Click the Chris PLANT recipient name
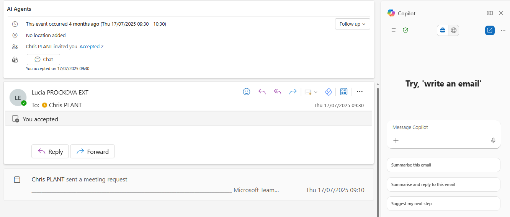510x217 pixels. click(65, 105)
